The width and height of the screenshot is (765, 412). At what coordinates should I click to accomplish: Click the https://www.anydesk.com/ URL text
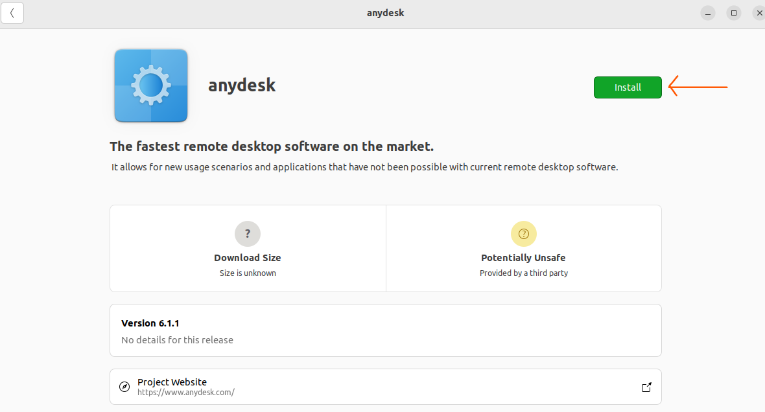186,393
